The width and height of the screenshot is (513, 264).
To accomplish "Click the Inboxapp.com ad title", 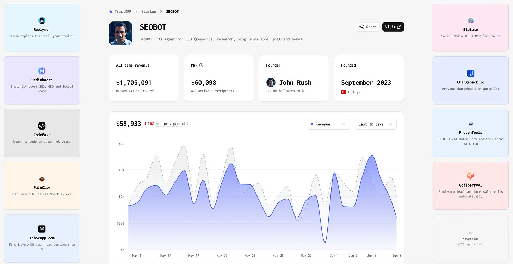I will coord(42,238).
